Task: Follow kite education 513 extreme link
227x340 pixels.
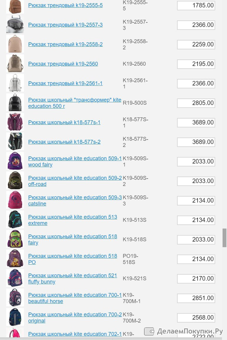Action: coord(72,220)
